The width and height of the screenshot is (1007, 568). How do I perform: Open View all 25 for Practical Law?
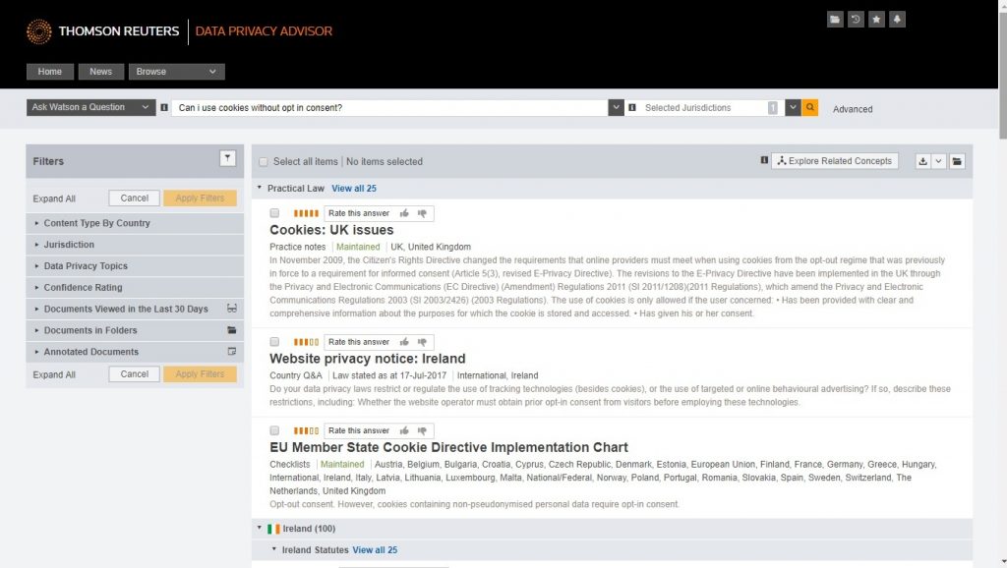pyautogui.click(x=354, y=188)
